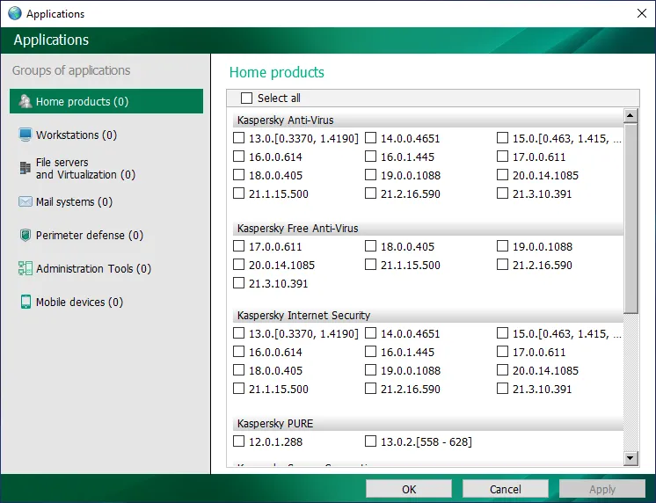Image resolution: width=656 pixels, height=503 pixels.
Task: Tick Kaspersky Free Anti-Virus 20.0.14.1085
Action: 238,265
